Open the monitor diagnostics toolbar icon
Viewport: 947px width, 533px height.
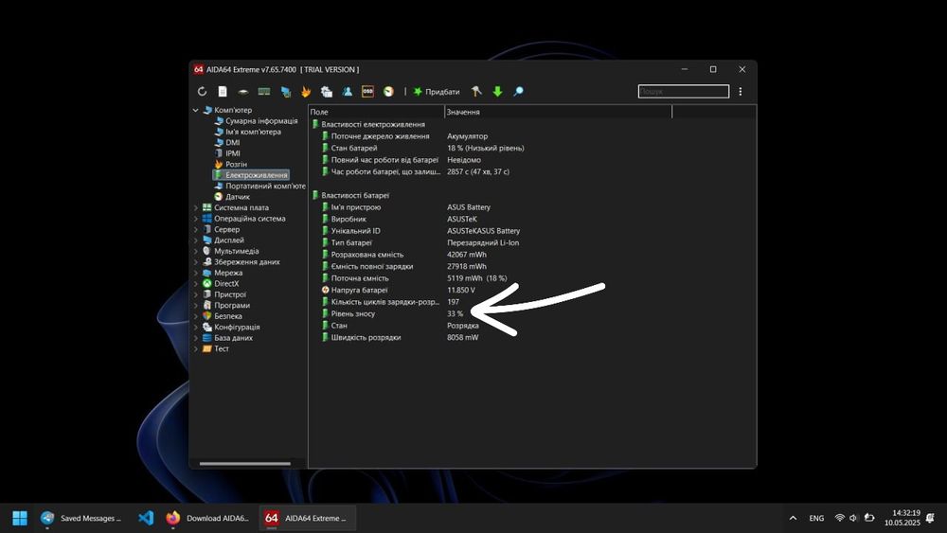click(285, 91)
